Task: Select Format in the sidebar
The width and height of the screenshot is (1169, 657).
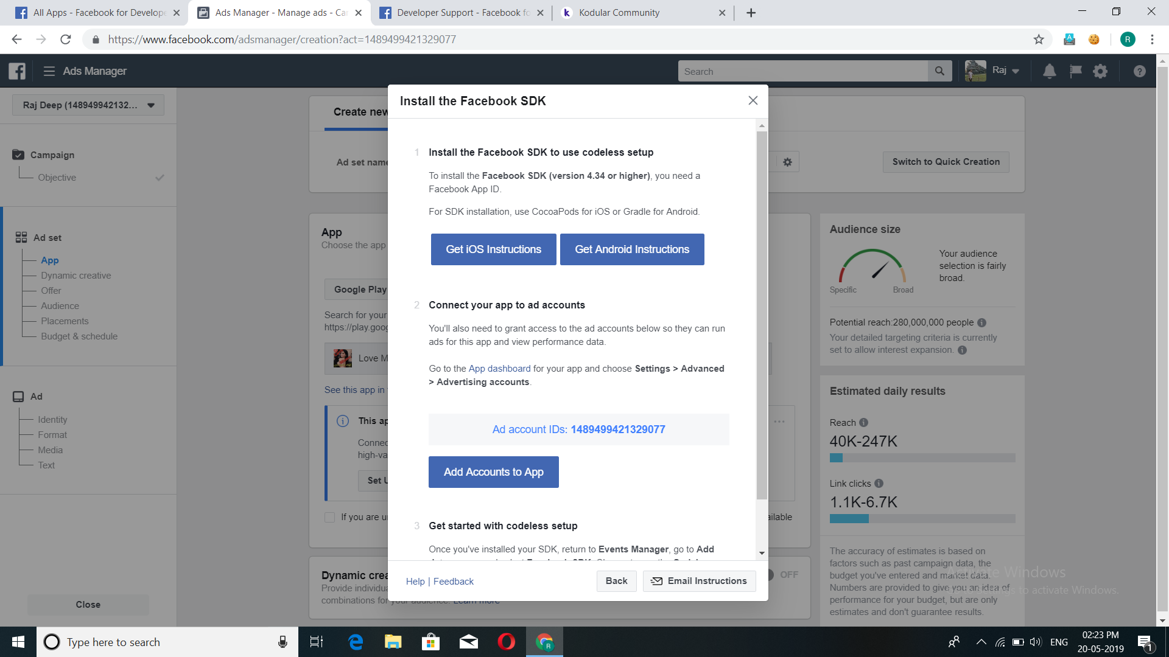Action: click(52, 435)
